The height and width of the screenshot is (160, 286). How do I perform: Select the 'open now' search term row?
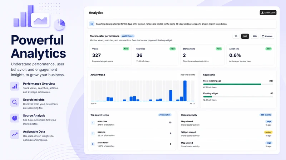tap(131, 123)
